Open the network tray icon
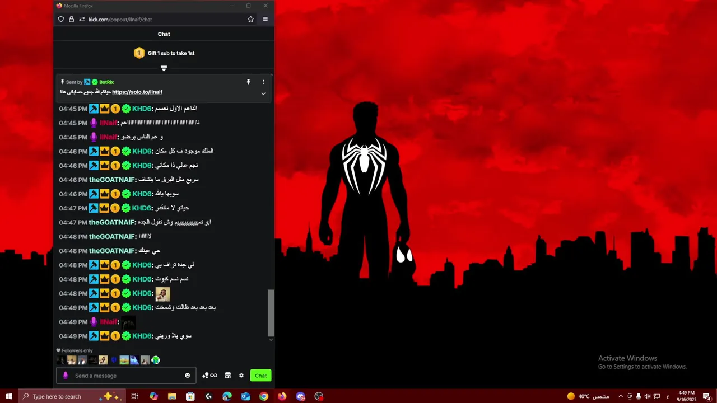 coord(657,396)
